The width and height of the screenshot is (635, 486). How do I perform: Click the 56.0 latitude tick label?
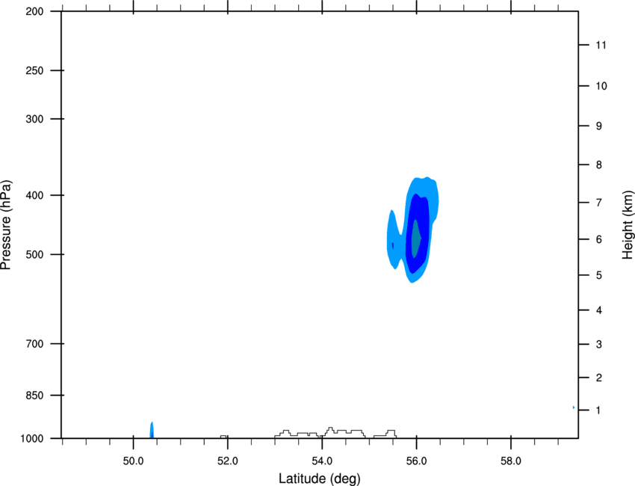(416, 461)
